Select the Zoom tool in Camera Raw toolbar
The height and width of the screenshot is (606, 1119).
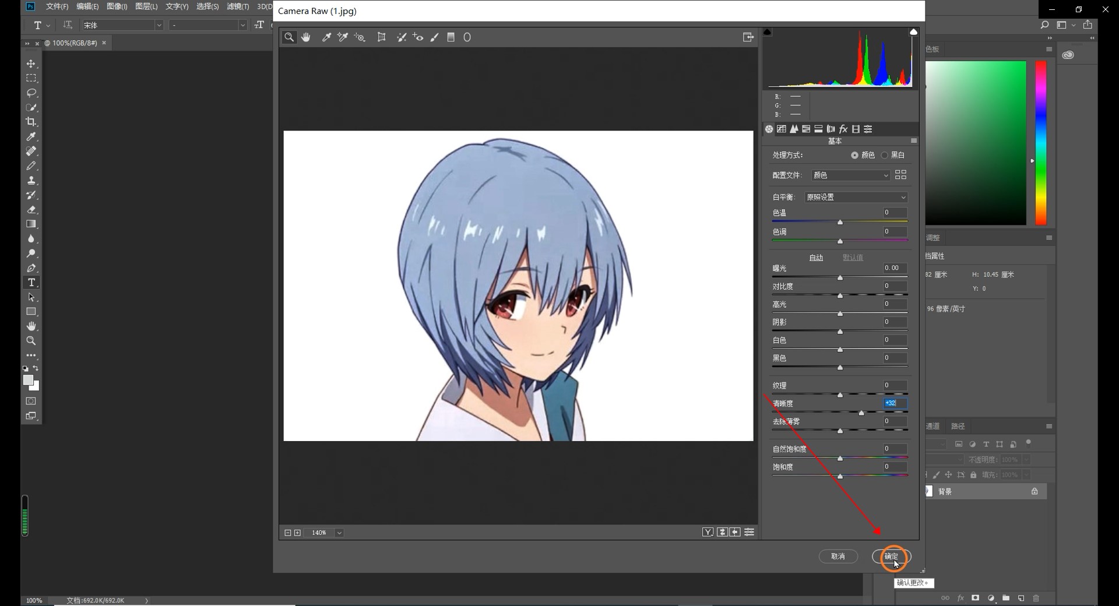click(289, 37)
